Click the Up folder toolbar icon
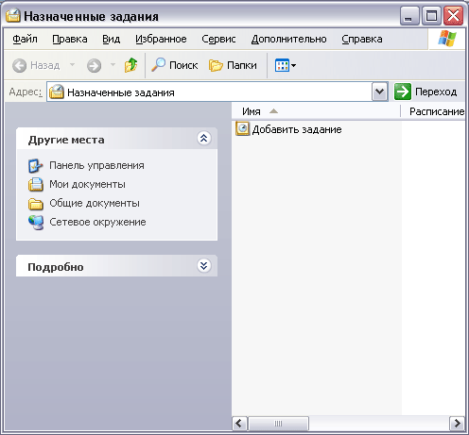 [x=130, y=65]
